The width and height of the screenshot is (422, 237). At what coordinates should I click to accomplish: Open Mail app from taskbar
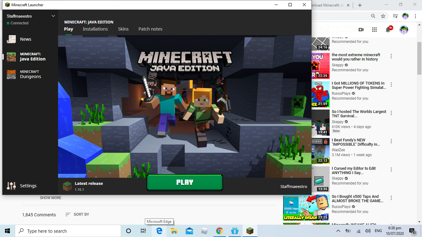click(x=189, y=231)
